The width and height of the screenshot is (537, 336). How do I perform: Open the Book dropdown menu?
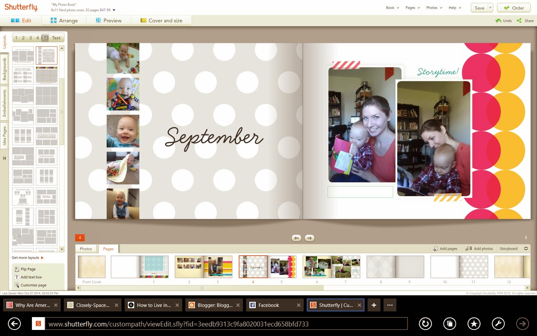click(x=392, y=8)
